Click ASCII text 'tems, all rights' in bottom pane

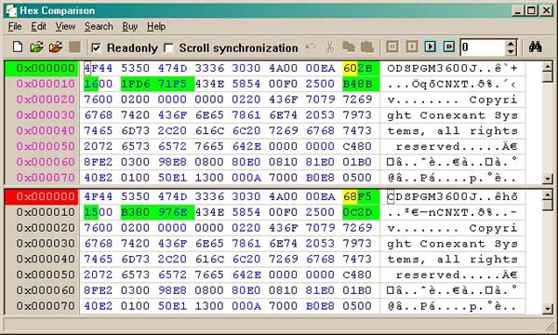point(452,260)
